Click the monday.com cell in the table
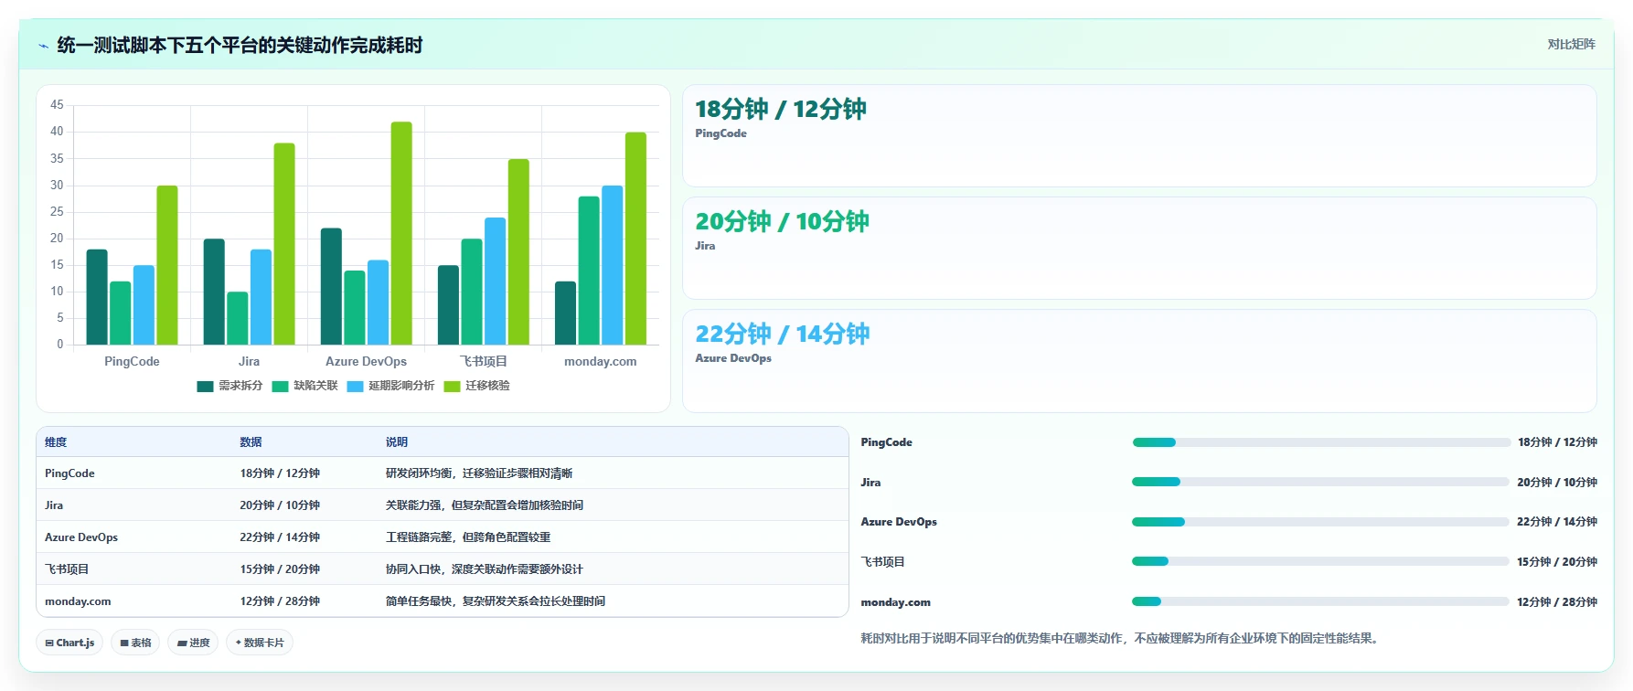Image resolution: width=1633 pixels, height=691 pixels. pyautogui.click(x=78, y=601)
